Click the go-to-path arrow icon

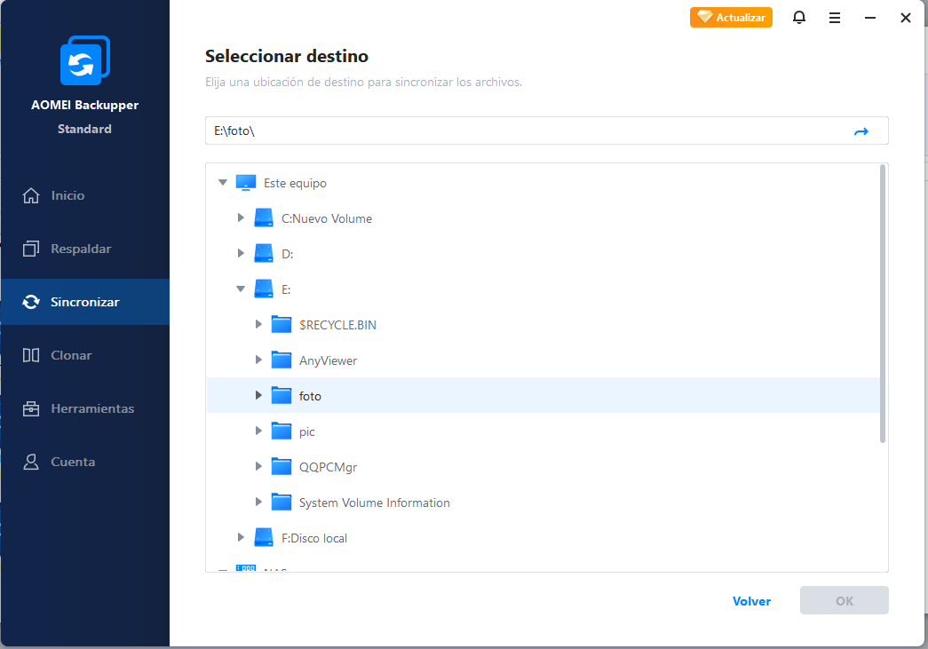click(861, 131)
